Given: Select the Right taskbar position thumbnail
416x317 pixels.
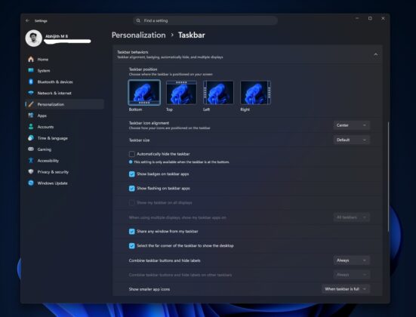Looking at the screenshot, I should [x=255, y=93].
